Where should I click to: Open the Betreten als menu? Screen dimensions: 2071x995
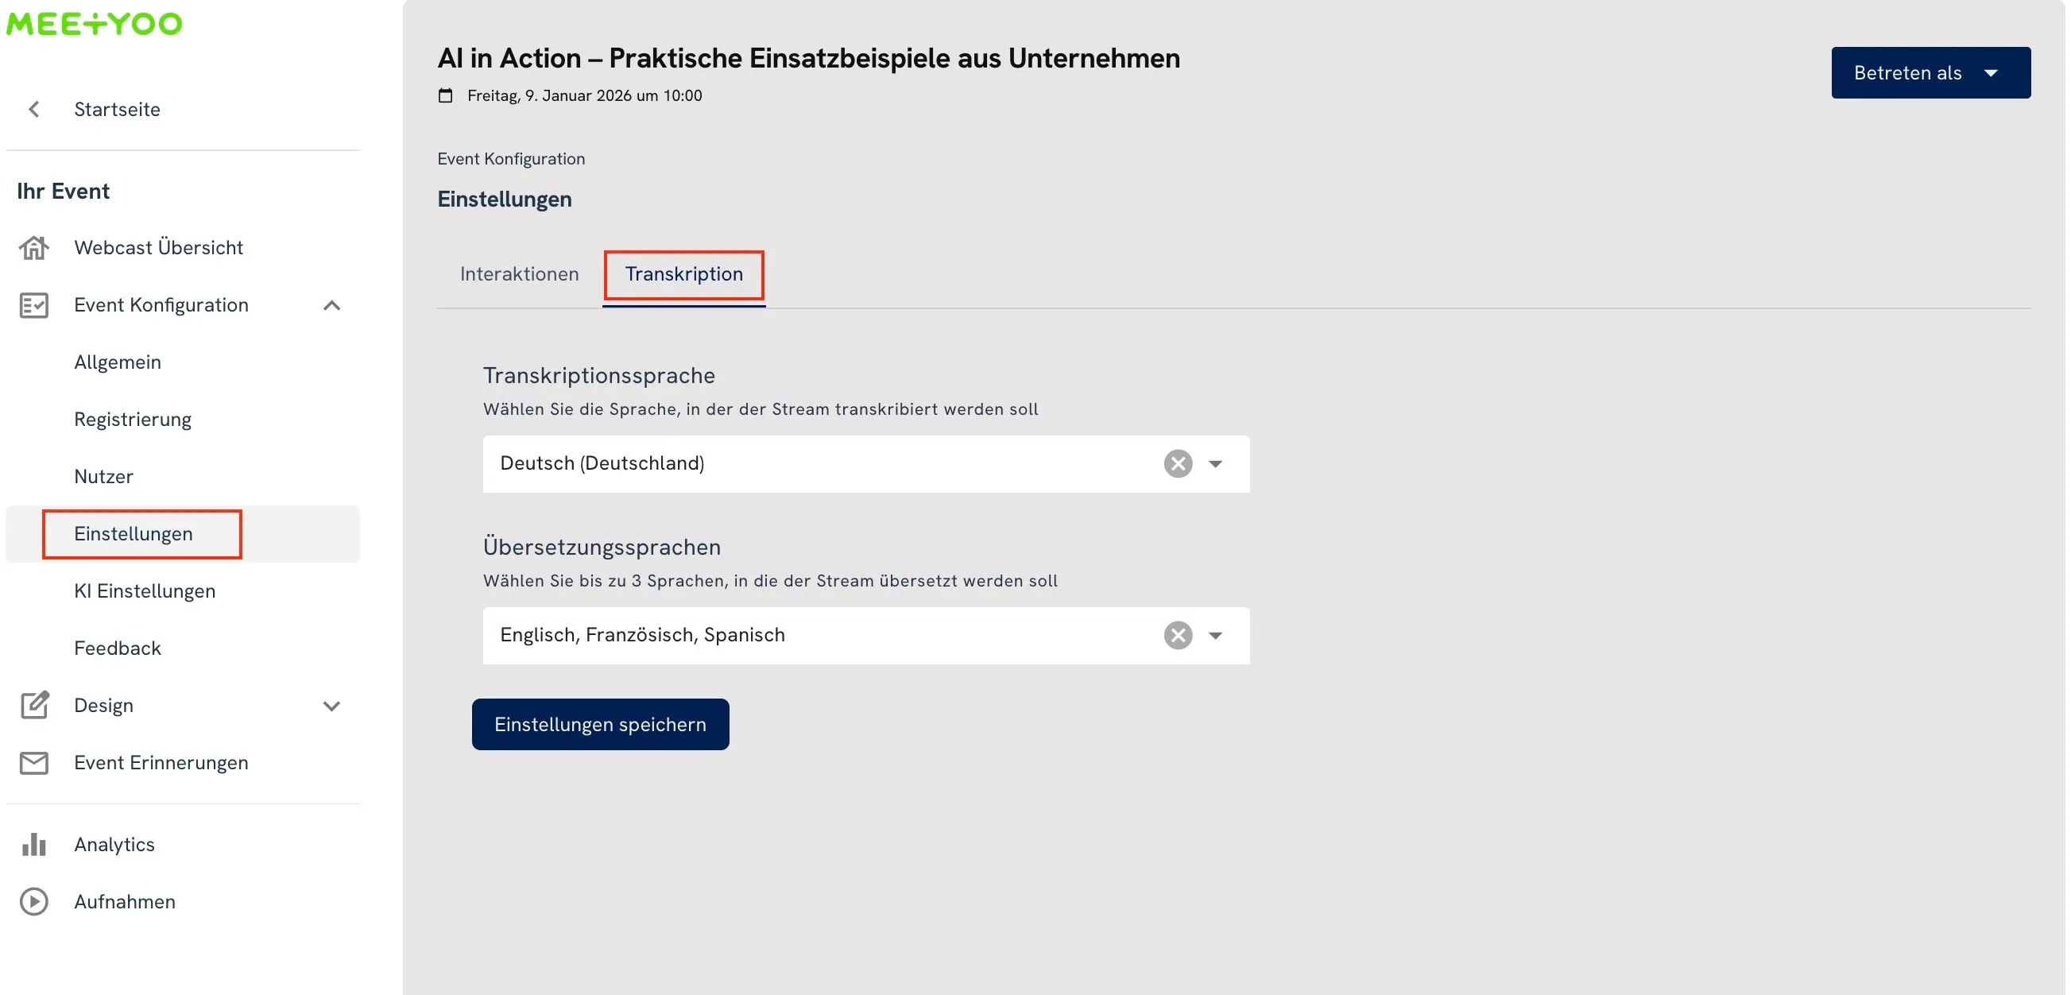click(1930, 72)
